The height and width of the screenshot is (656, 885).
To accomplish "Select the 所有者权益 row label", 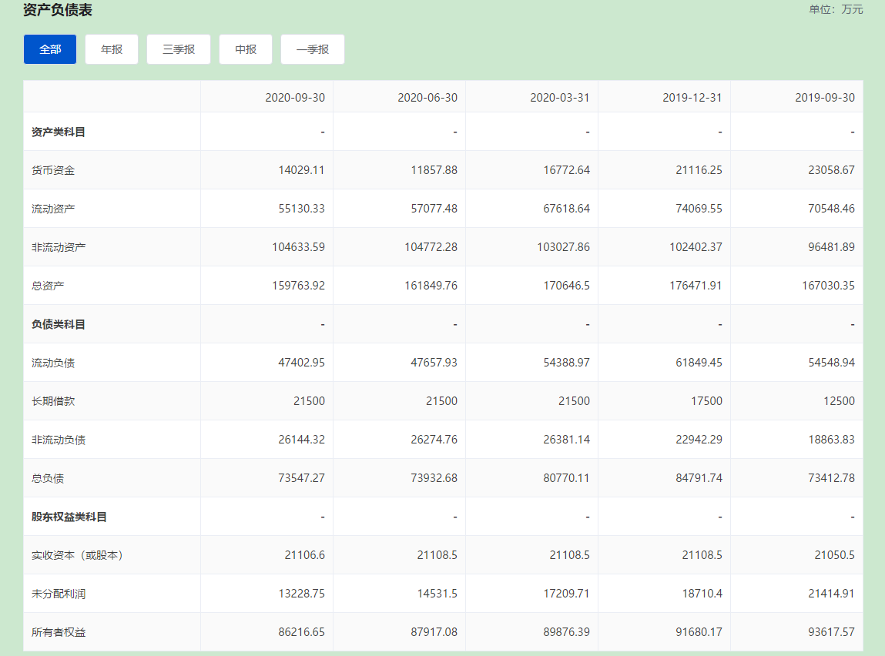I will point(59,632).
